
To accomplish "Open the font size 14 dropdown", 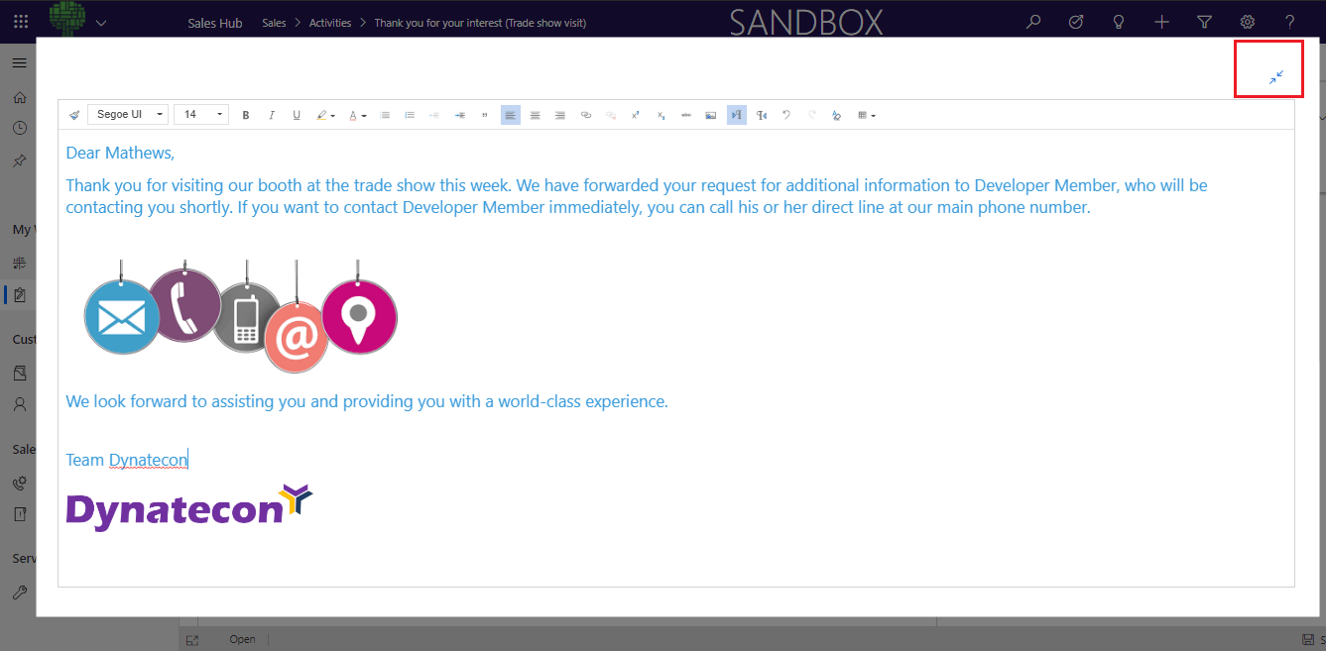I will [x=201, y=115].
